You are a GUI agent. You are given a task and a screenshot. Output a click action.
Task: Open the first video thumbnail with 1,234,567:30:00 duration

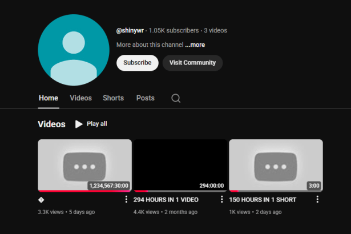pos(84,165)
